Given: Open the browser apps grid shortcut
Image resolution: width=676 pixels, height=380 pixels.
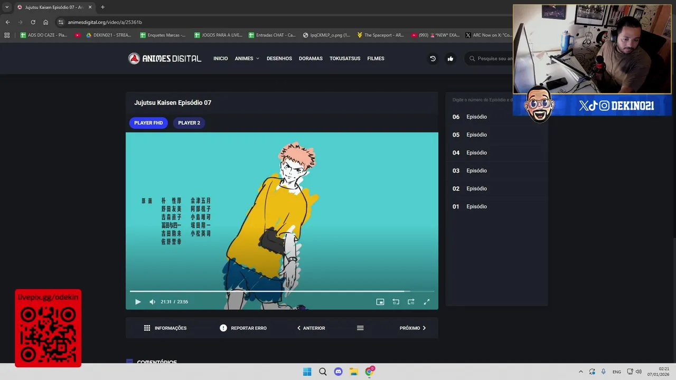Looking at the screenshot, I should pyautogui.click(x=7, y=35).
